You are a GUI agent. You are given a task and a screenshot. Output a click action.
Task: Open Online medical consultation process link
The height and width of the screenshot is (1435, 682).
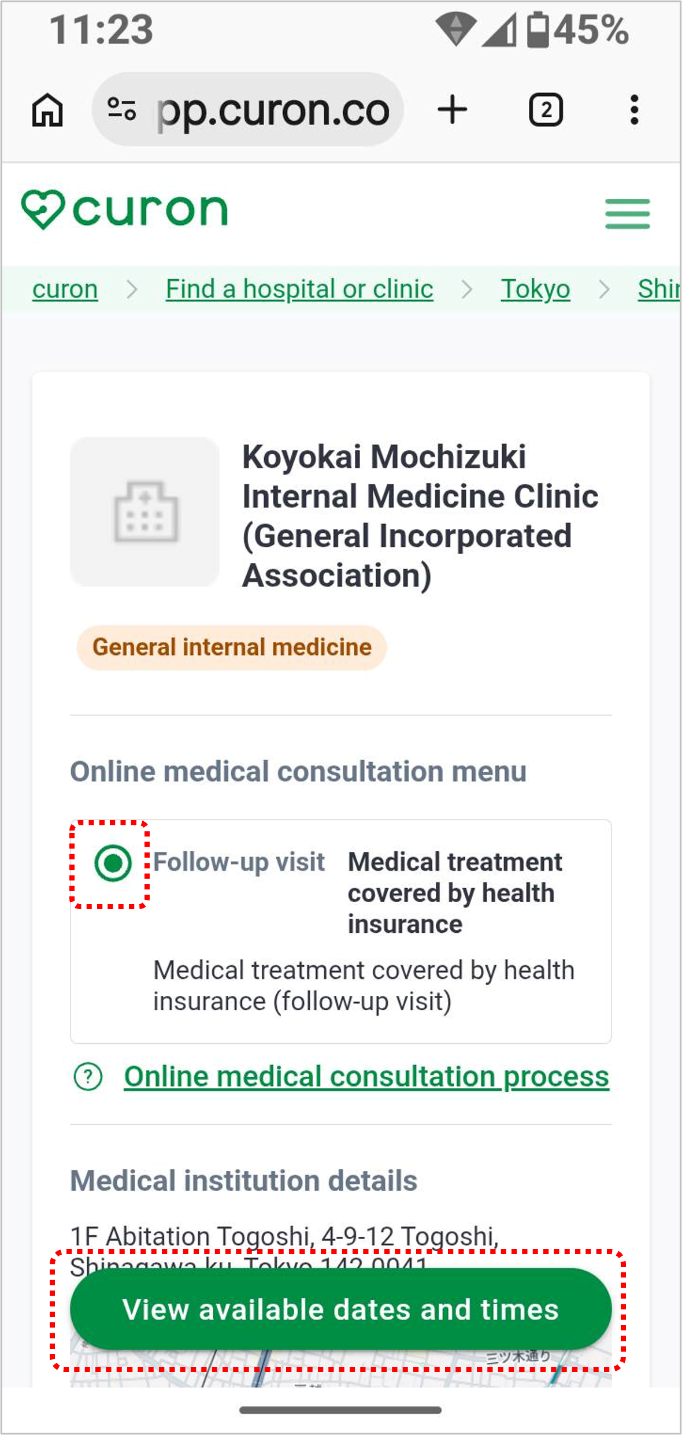click(366, 1077)
